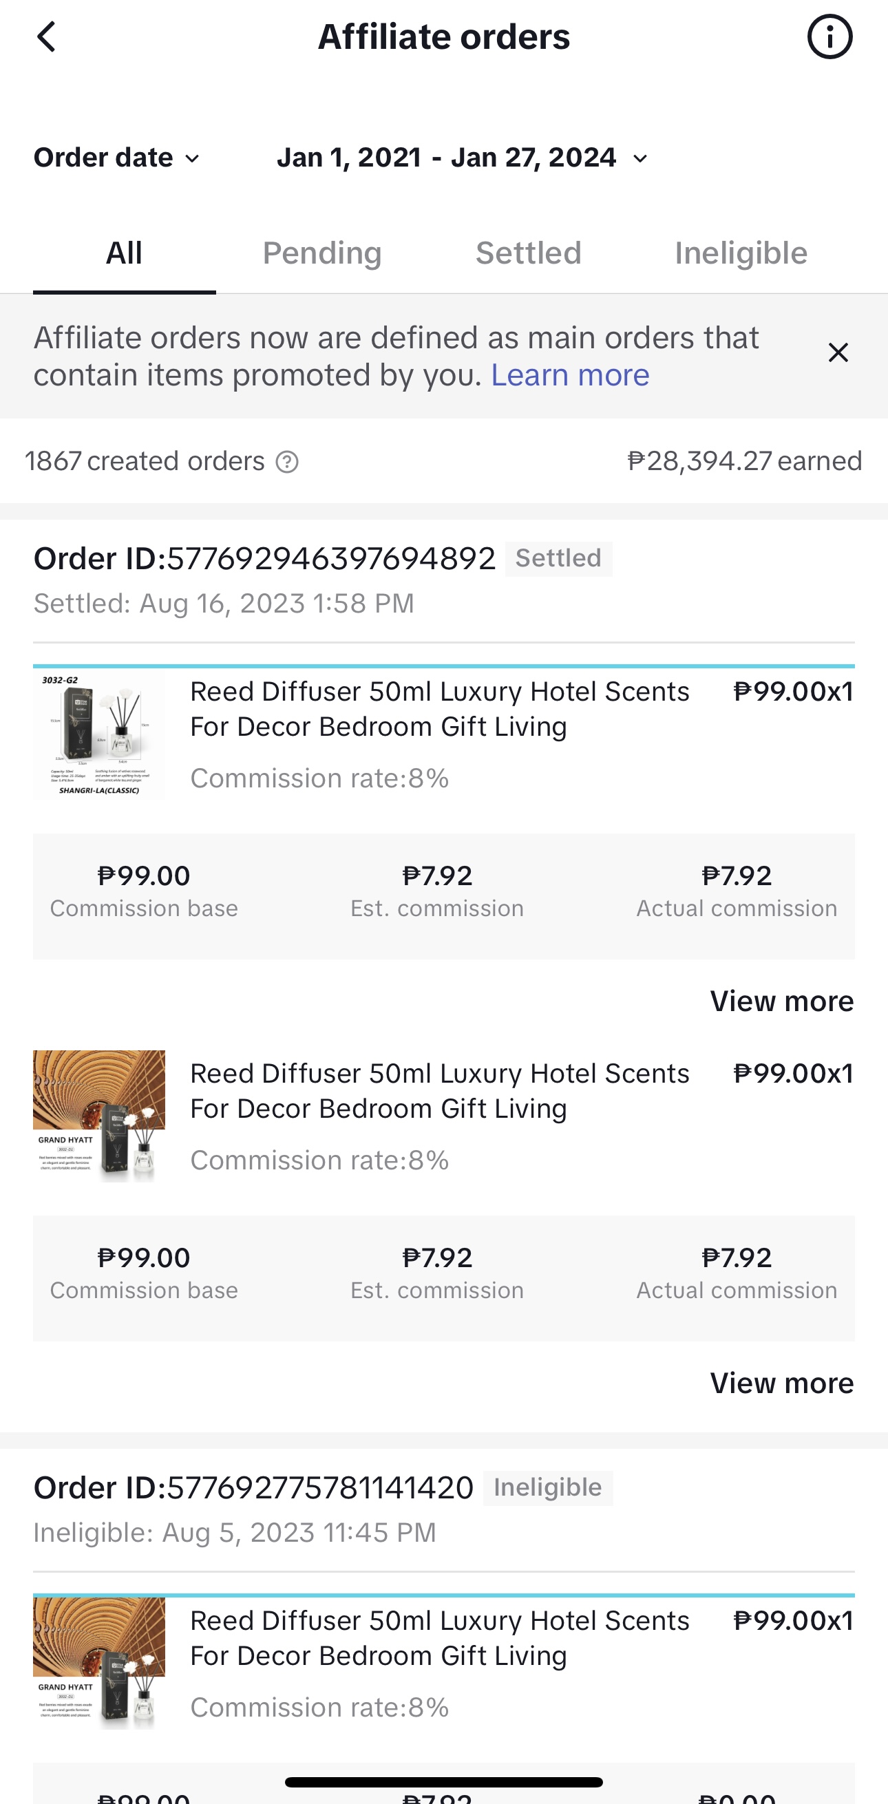Tap the Grand Hyatt thumbnail in settled order
888x1804 pixels.
(99, 1116)
